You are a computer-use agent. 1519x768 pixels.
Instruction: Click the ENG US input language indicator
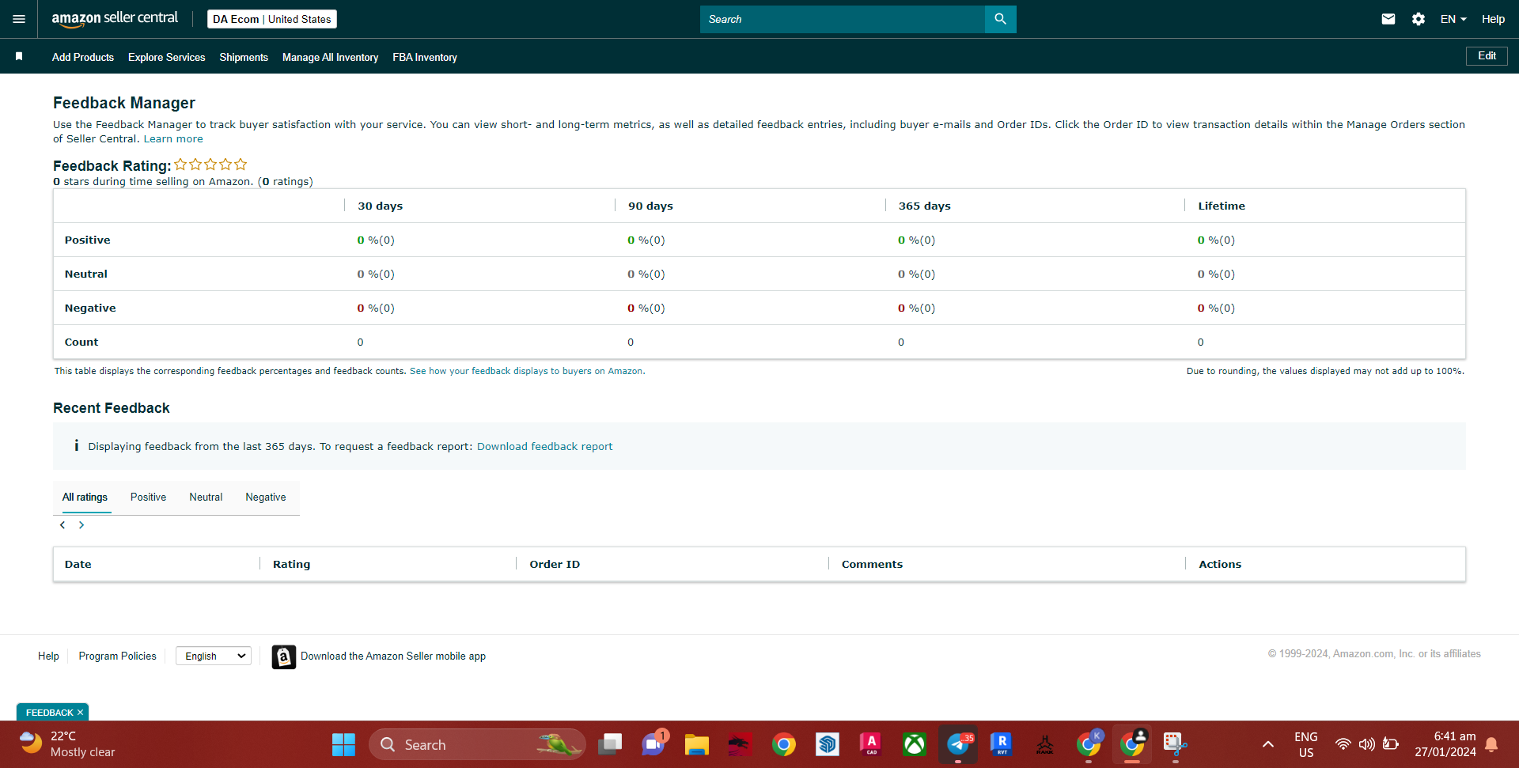(x=1305, y=744)
